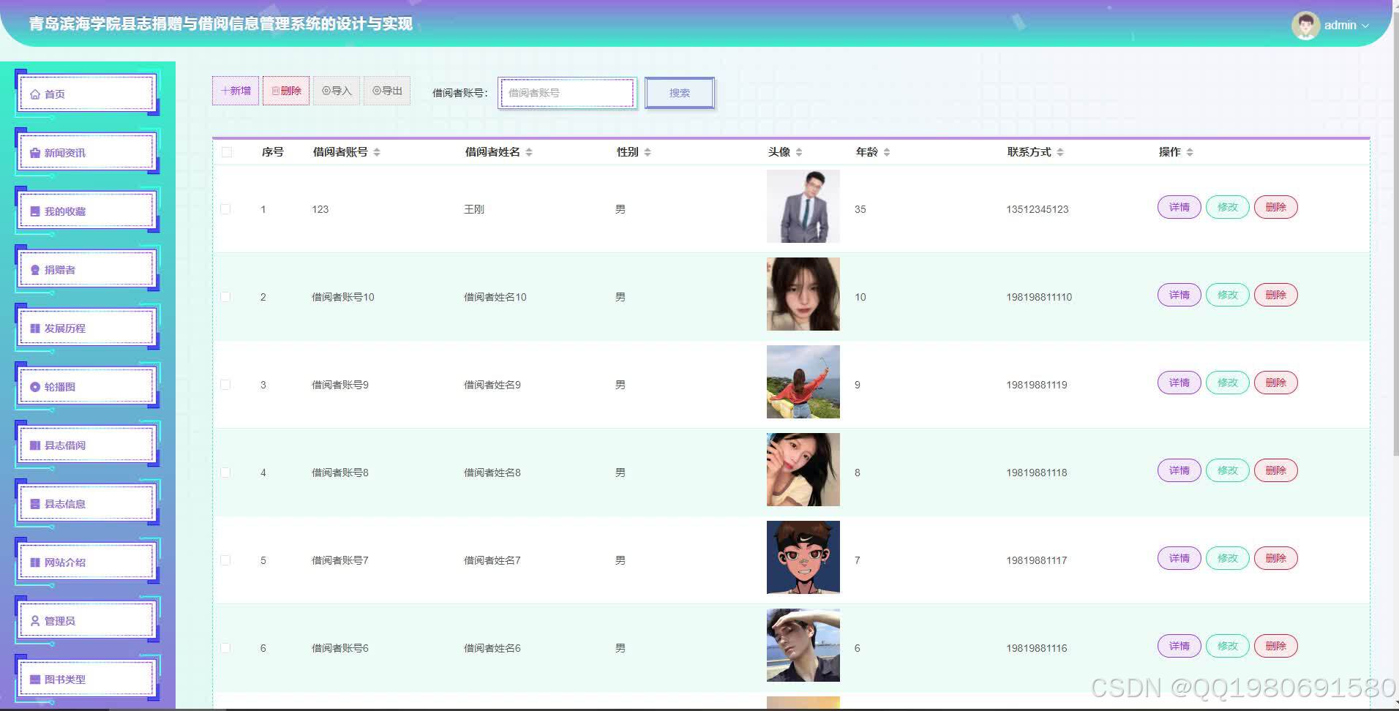Open cartoon avatar of 借阅者姓名7

803,557
